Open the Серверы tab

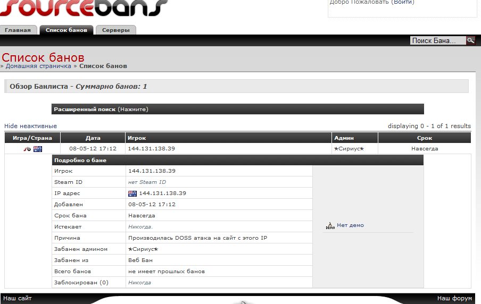[115, 30]
